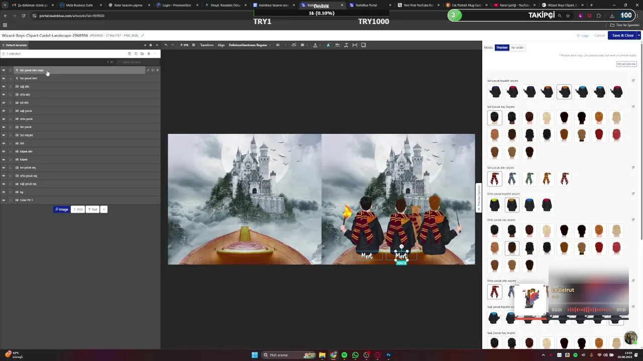Click the record dot icon in template header
The width and height of the screenshot is (643, 361).
[150, 45]
